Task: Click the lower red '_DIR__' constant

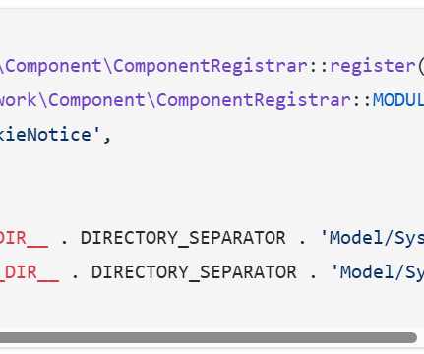Action: [x=30, y=272]
